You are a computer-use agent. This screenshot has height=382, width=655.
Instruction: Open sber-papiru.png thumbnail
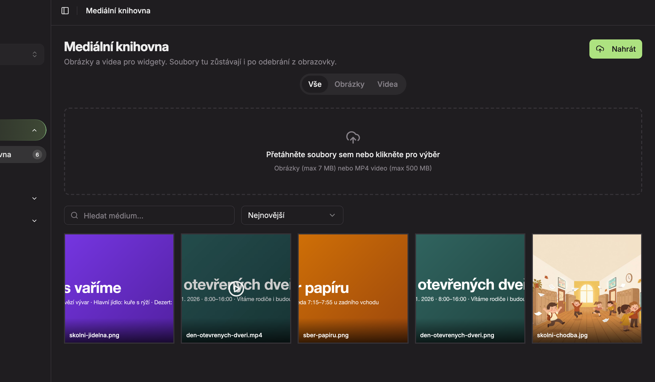point(353,288)
